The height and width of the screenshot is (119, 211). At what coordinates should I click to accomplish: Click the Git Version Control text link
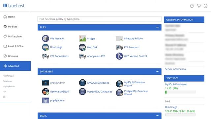click(136, 56)
